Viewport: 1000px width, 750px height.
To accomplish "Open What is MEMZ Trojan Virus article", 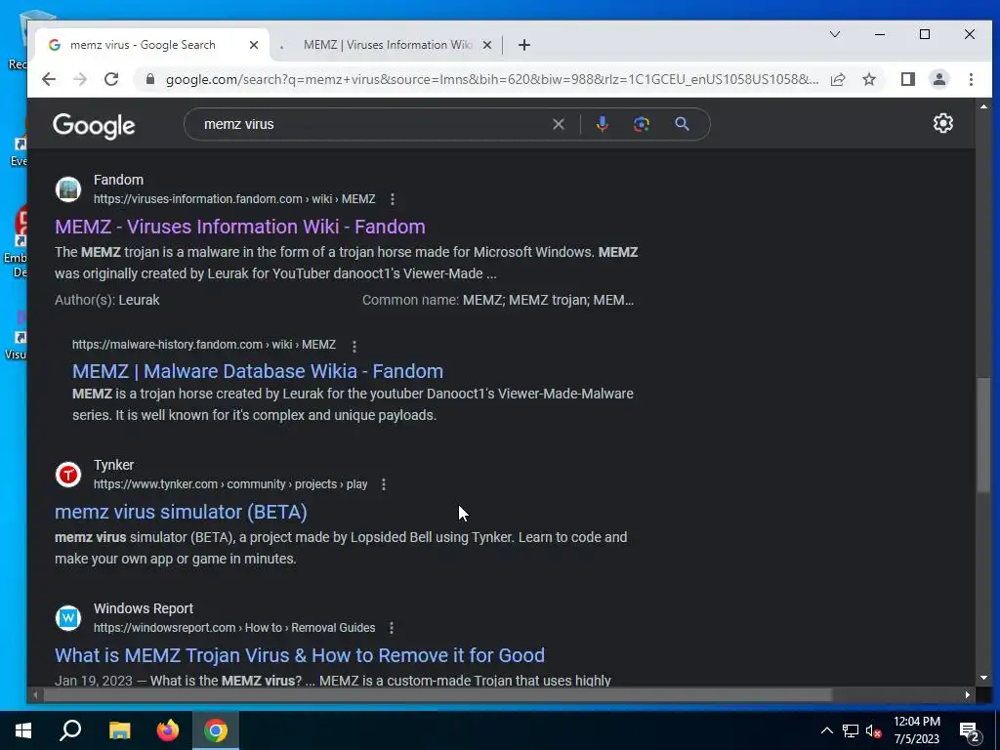I will 300,655.
